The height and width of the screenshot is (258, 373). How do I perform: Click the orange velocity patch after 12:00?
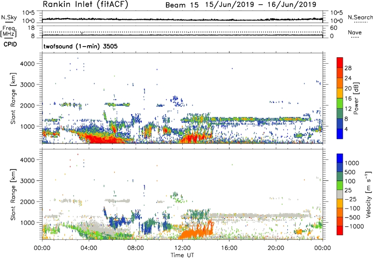click(x=196, y=232)
